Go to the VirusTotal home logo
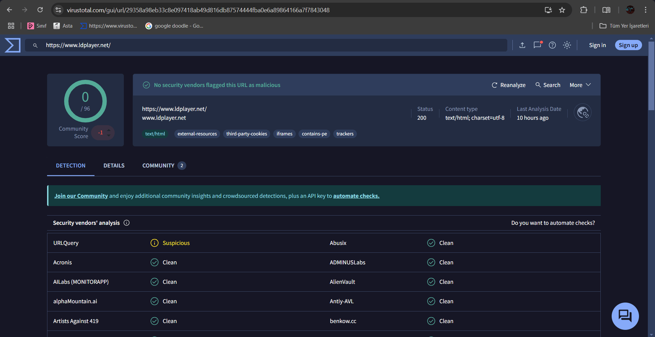Screen dimensions: 655x337 (13, 45)
